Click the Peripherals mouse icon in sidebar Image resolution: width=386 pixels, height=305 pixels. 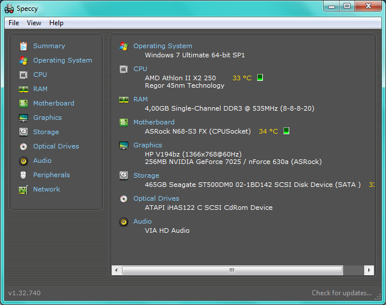(23, 175)
